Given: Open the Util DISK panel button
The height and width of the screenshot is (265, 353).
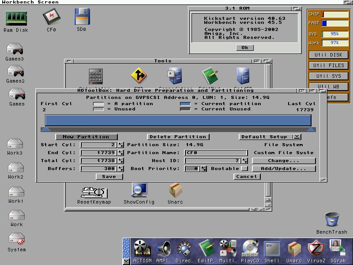Looking at the screenshot, I should [328, 55].
